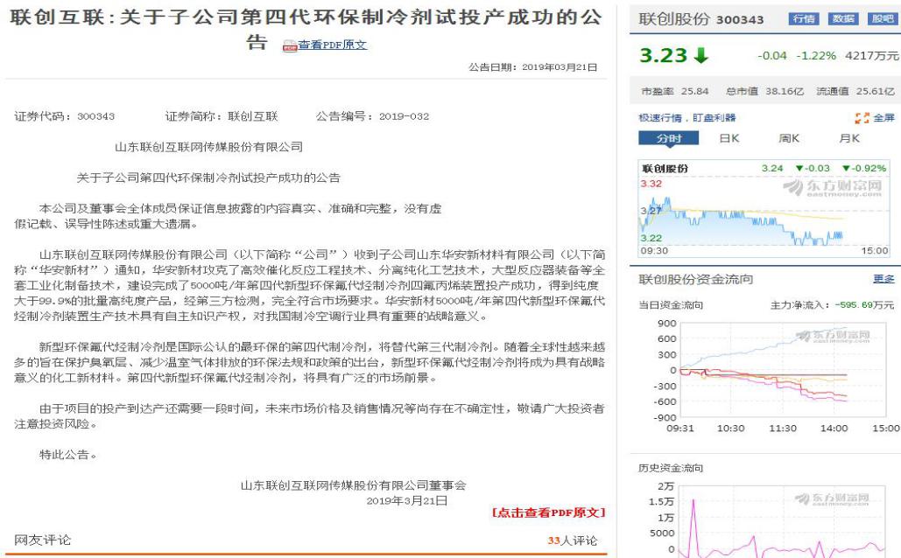
Task: Click the 联创股份 300343 stock name heading
Action: 701,19
